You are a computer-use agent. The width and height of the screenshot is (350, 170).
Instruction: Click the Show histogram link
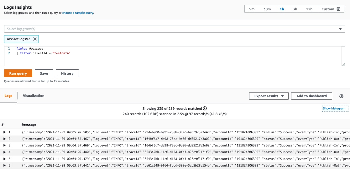334,108
